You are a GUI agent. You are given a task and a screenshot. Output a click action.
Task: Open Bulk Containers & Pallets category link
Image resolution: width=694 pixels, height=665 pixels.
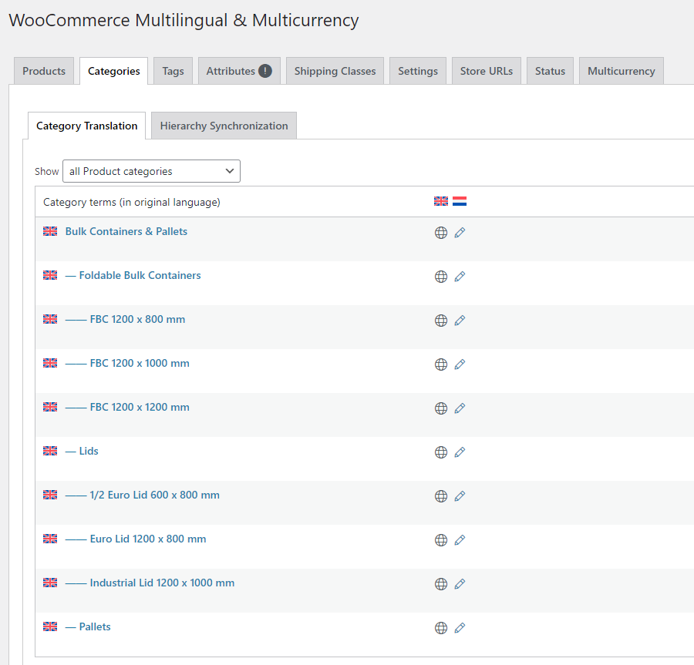[x=126, y=231]
